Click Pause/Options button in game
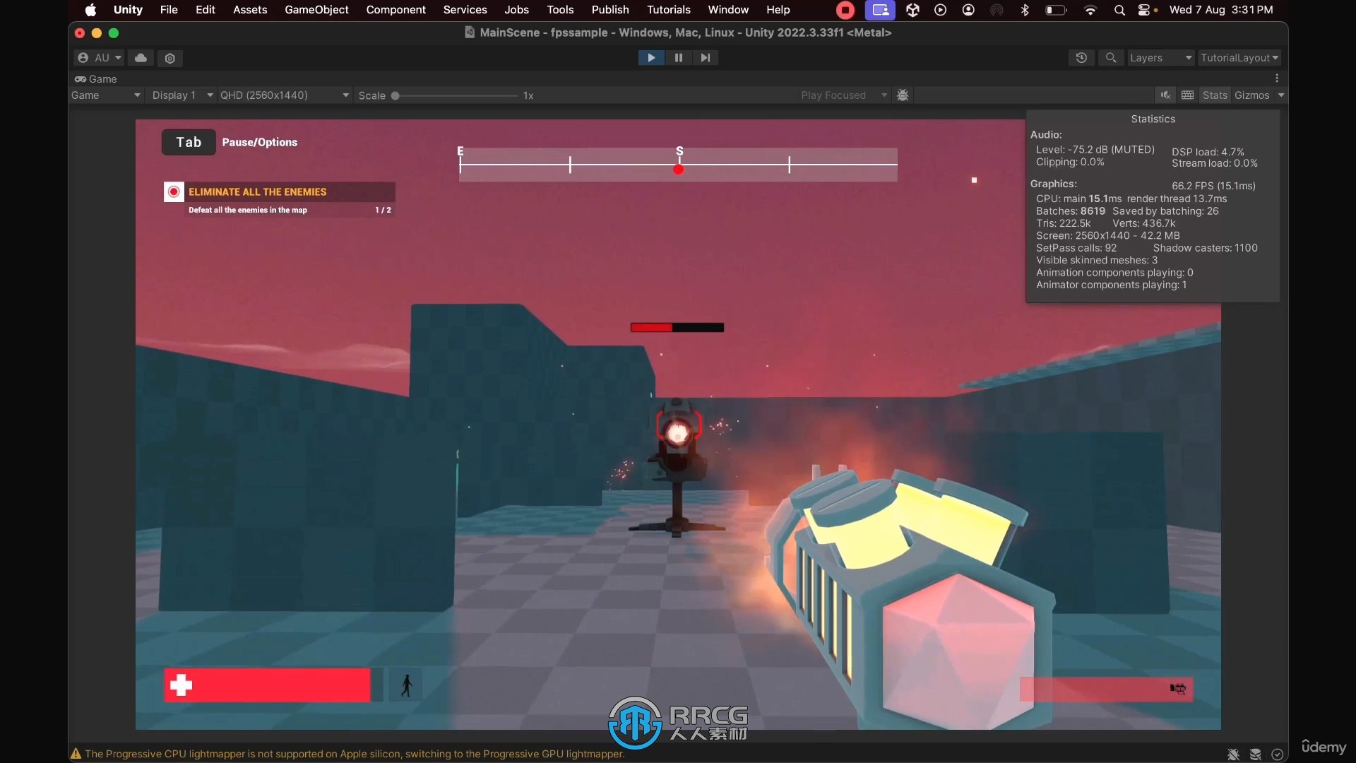The height and width of the screenshot is (763, 1356). click(259, 141)
